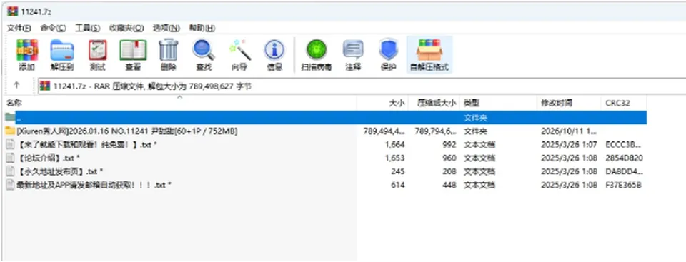Launch the 向导 (Wizard) wand icon
Image resolution: width=686 pixels, height=262 pixels.
[239, 55]
